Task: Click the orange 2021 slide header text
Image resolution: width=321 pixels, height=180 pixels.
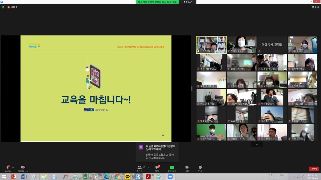Action: coord(141,47)
